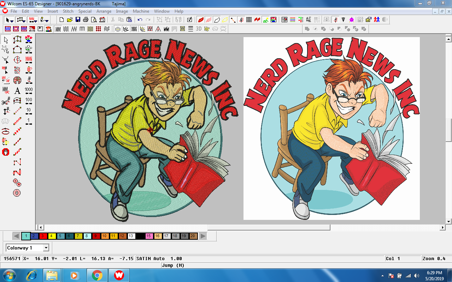Open the Stitch menu
Viewport: 452px width, 282px height.
68,11
